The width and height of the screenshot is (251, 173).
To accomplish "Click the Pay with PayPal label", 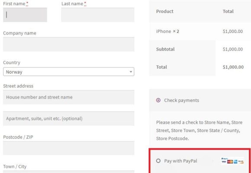I will tap(180, 161).
